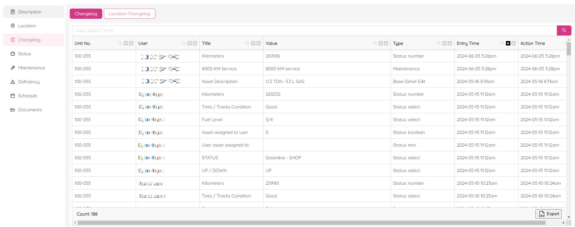Open Deficiency section with warning icon

click(29, 82)
